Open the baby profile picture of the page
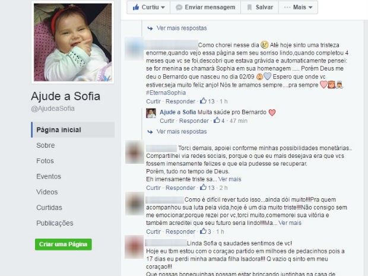The width and height of the screenshot is (368, 276). (x=73, y=42)
